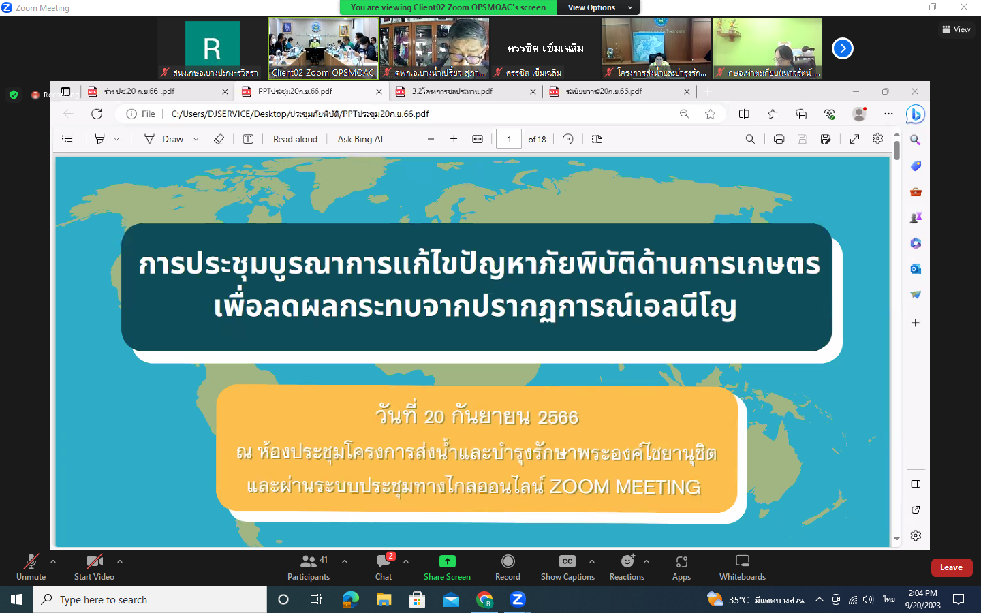Expand the View Options dropdown
981x613 pixels.
tap(599, 7)
